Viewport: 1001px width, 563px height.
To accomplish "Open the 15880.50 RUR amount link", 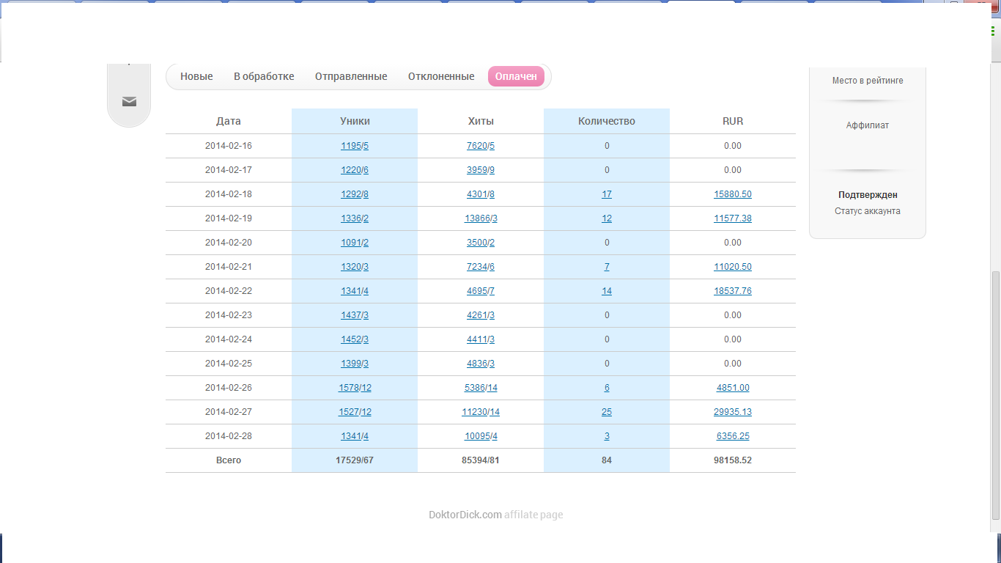I will click(732, 194).
